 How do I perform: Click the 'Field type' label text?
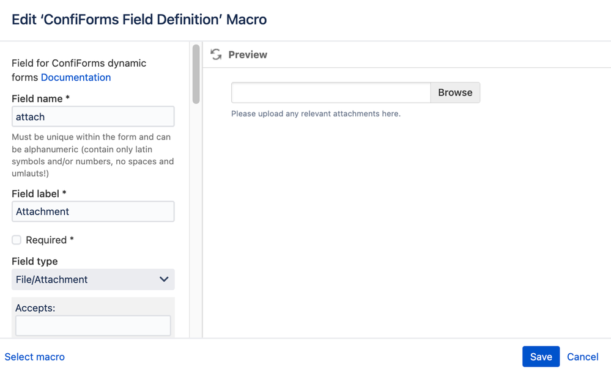pos(35,261)
